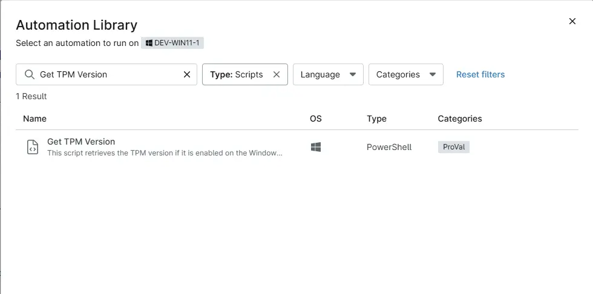Screen dimensions: 593x294
Task: Focus the Get TPM Version search field
Action: coord(109,74)
